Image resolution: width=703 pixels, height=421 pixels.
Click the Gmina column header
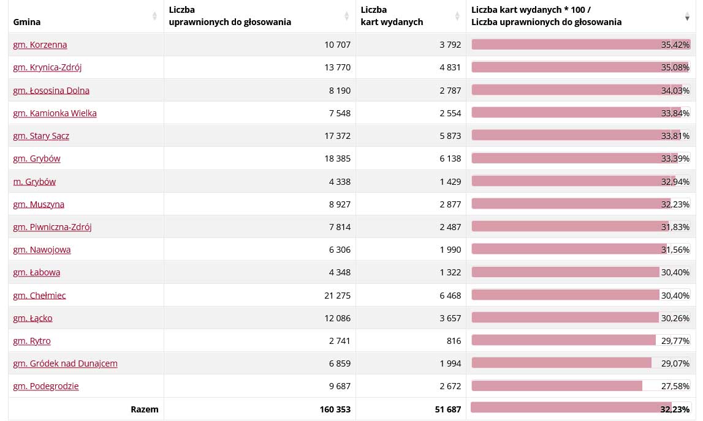[27, 22]
